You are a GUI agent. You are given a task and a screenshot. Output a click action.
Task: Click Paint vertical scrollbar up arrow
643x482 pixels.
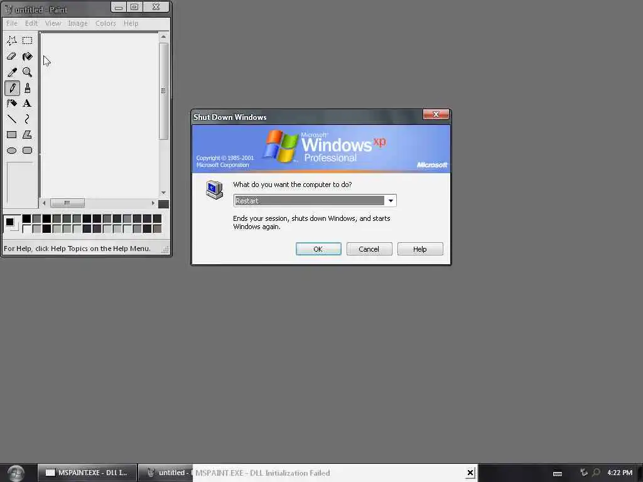click(163, 37)
